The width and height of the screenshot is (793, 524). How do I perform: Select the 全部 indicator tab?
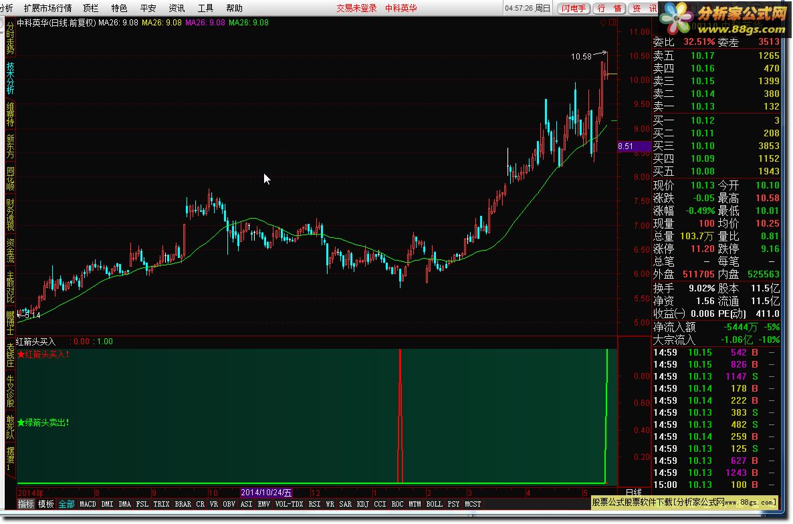point(66,504)
